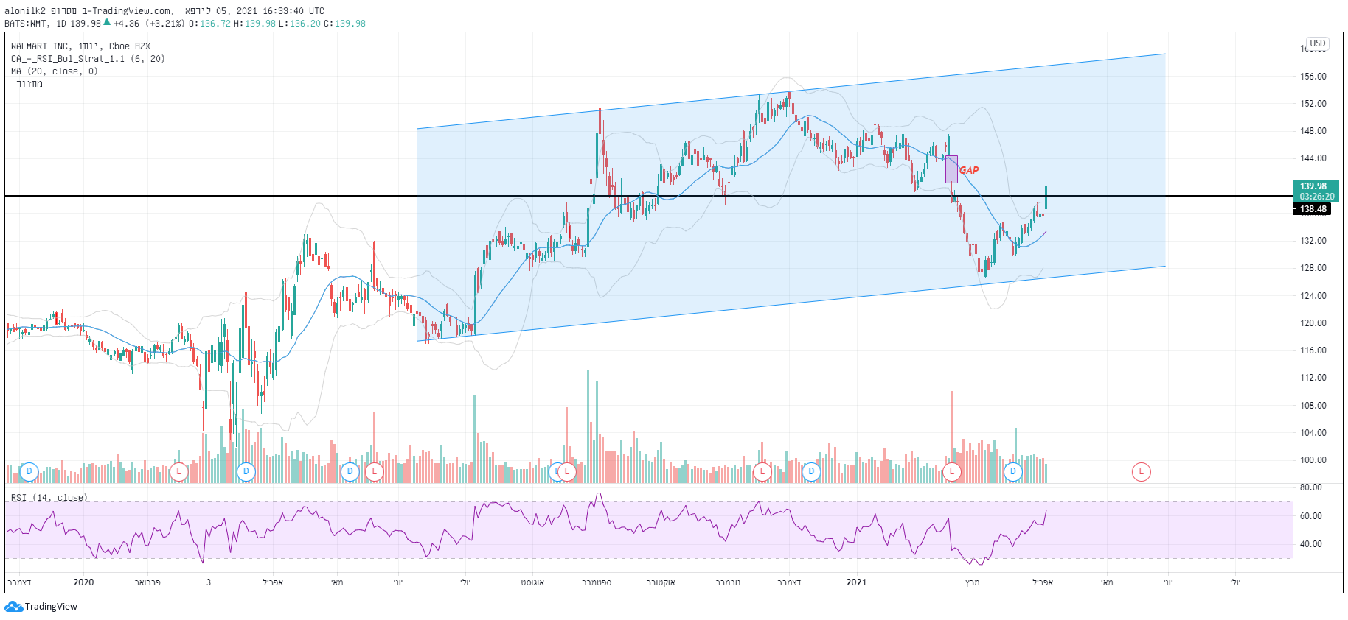
Task: Select the +4.36 (+3.21%) change value
Action: coord(148,24)
